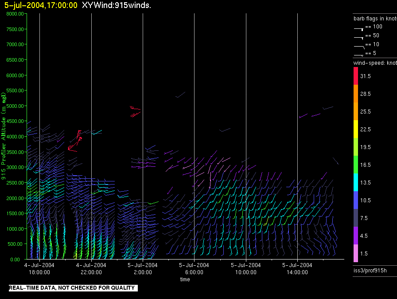Image resolution: width=397 pixels, height=299 pixels.
Task: Select the cyan 13.5 knots color swatch
Action: click(356, 182)
